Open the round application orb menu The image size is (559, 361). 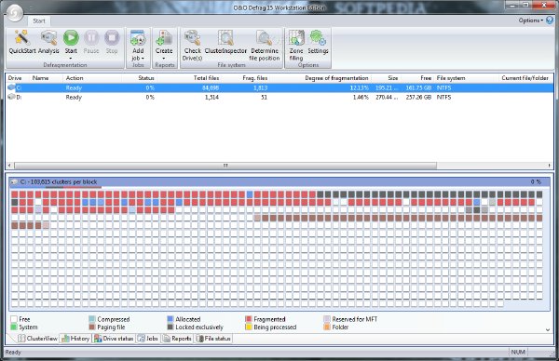tap(15, 13)
